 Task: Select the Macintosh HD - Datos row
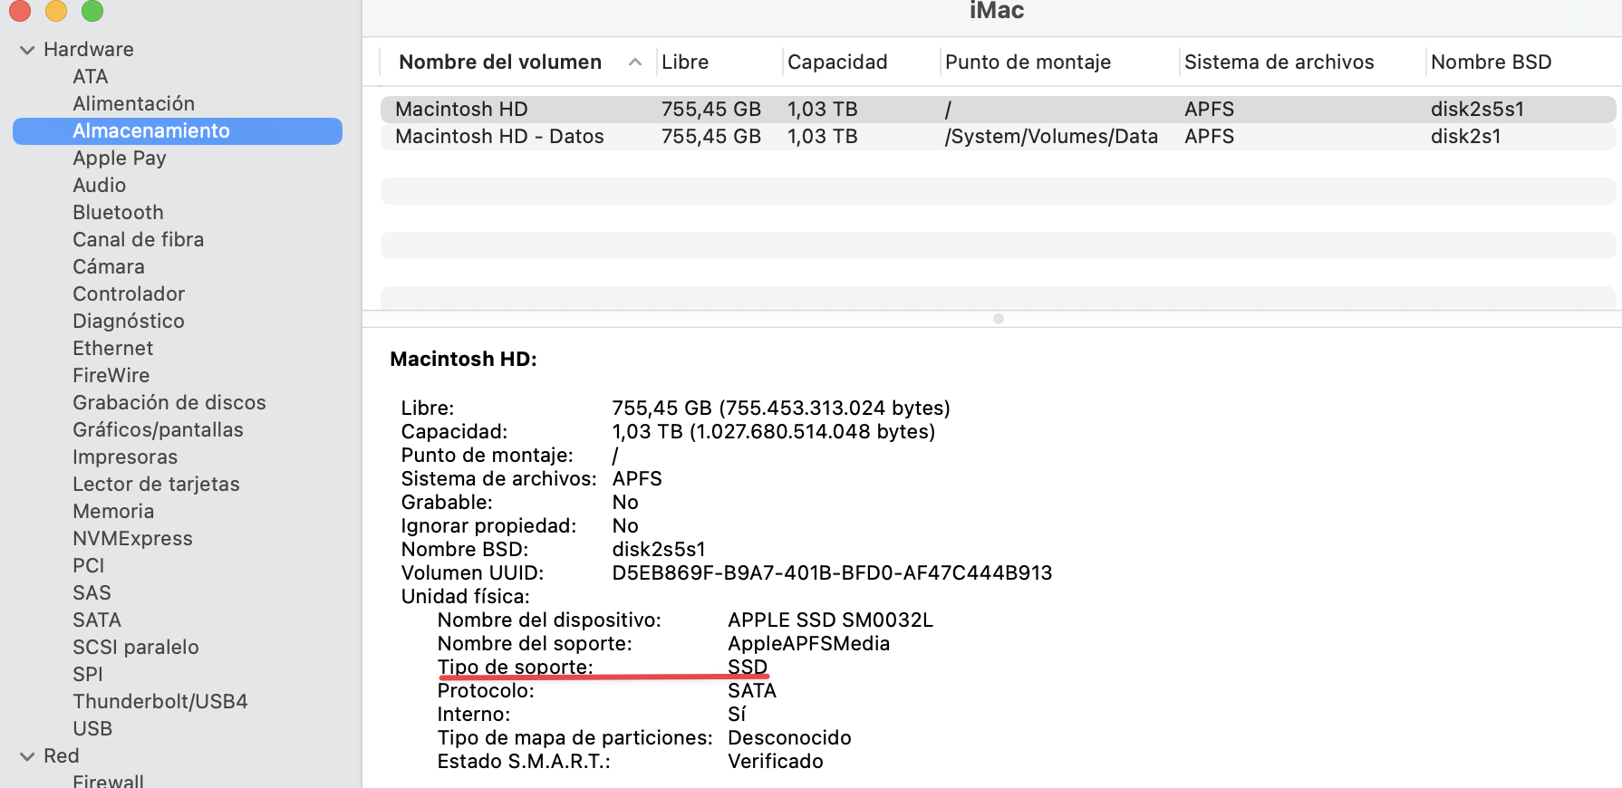point(999,137)
